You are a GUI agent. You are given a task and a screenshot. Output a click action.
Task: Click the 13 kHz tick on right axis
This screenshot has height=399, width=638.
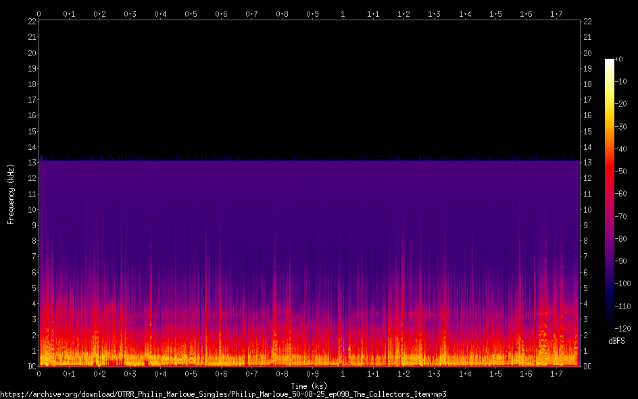click(x=587, y=163)
